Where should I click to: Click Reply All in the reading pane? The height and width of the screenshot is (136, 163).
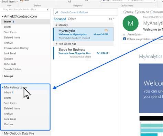[142, 12]
